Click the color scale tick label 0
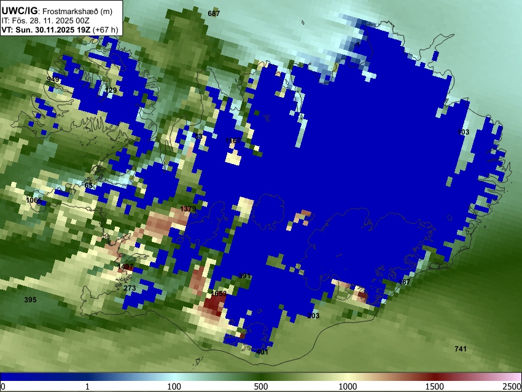Screen dimensions: 522x392 point(3,386)
